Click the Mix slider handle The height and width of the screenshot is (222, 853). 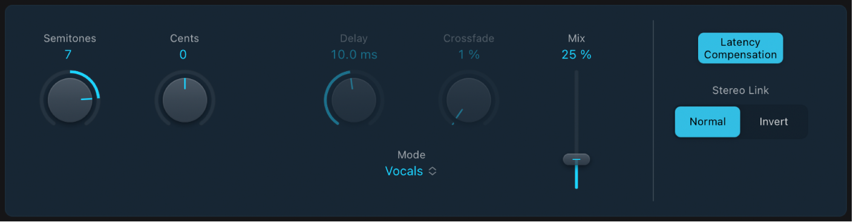point(577,160)
